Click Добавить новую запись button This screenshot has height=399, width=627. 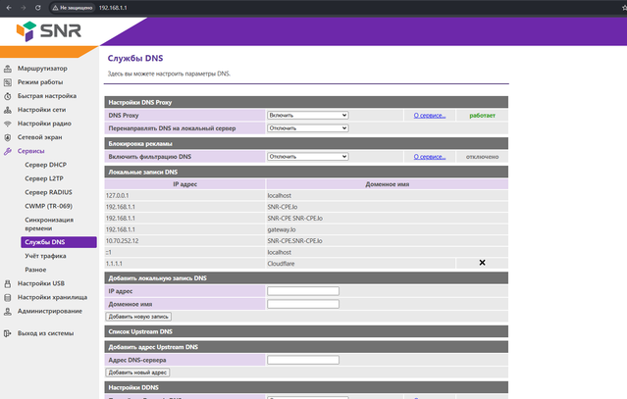click(138, 317)
